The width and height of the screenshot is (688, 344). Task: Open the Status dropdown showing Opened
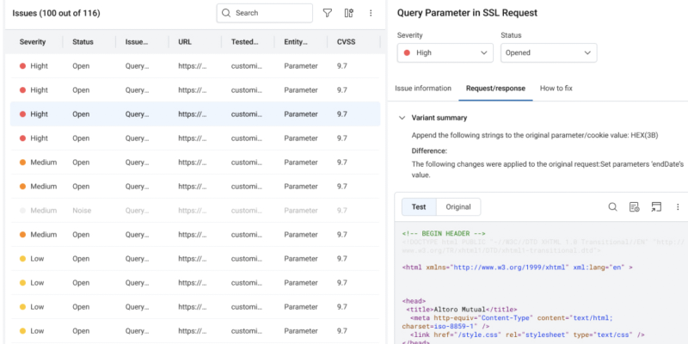tap(548, 52)
